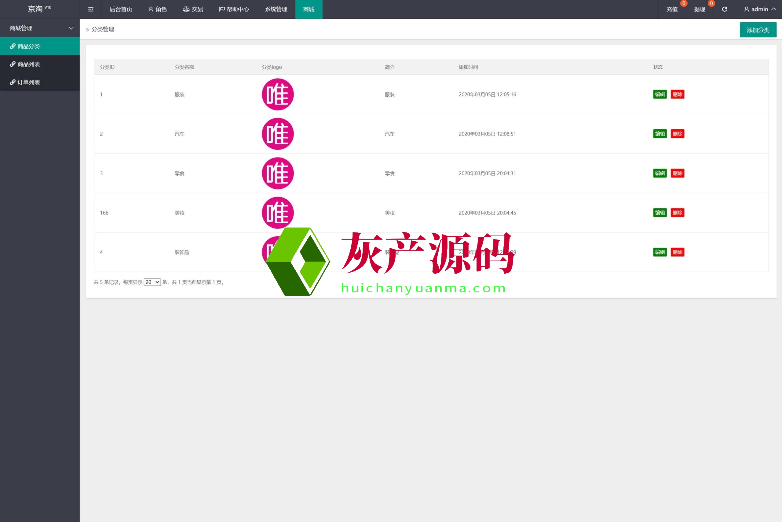Click the 零食 category logo image
This screenshot has width=782, height=522.
point(278,173)
